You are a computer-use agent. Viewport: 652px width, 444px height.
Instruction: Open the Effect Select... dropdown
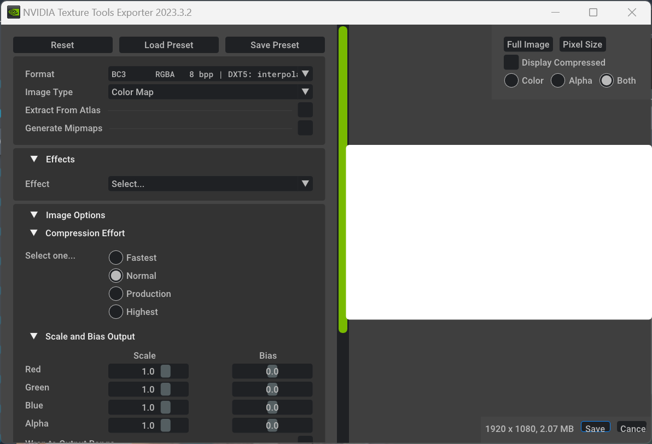tap(211, 184)
